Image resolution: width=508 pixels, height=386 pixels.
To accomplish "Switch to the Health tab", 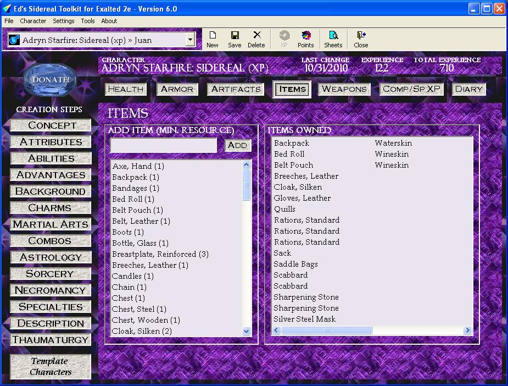I will click(x=126, y=89).
